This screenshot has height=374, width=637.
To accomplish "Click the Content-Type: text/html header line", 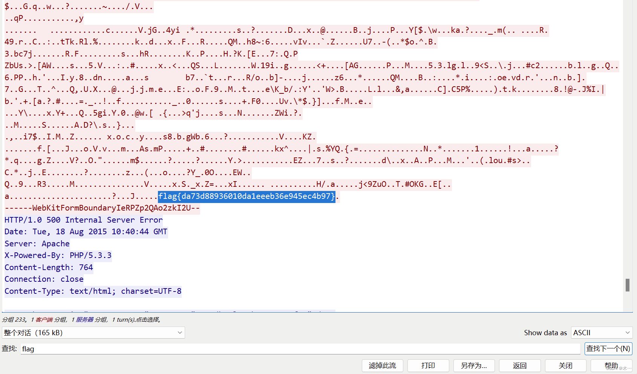I will point(93,291).
